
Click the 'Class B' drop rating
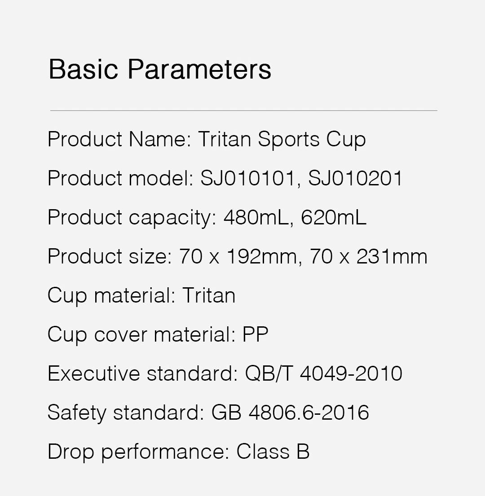click(x=273, y=452)
